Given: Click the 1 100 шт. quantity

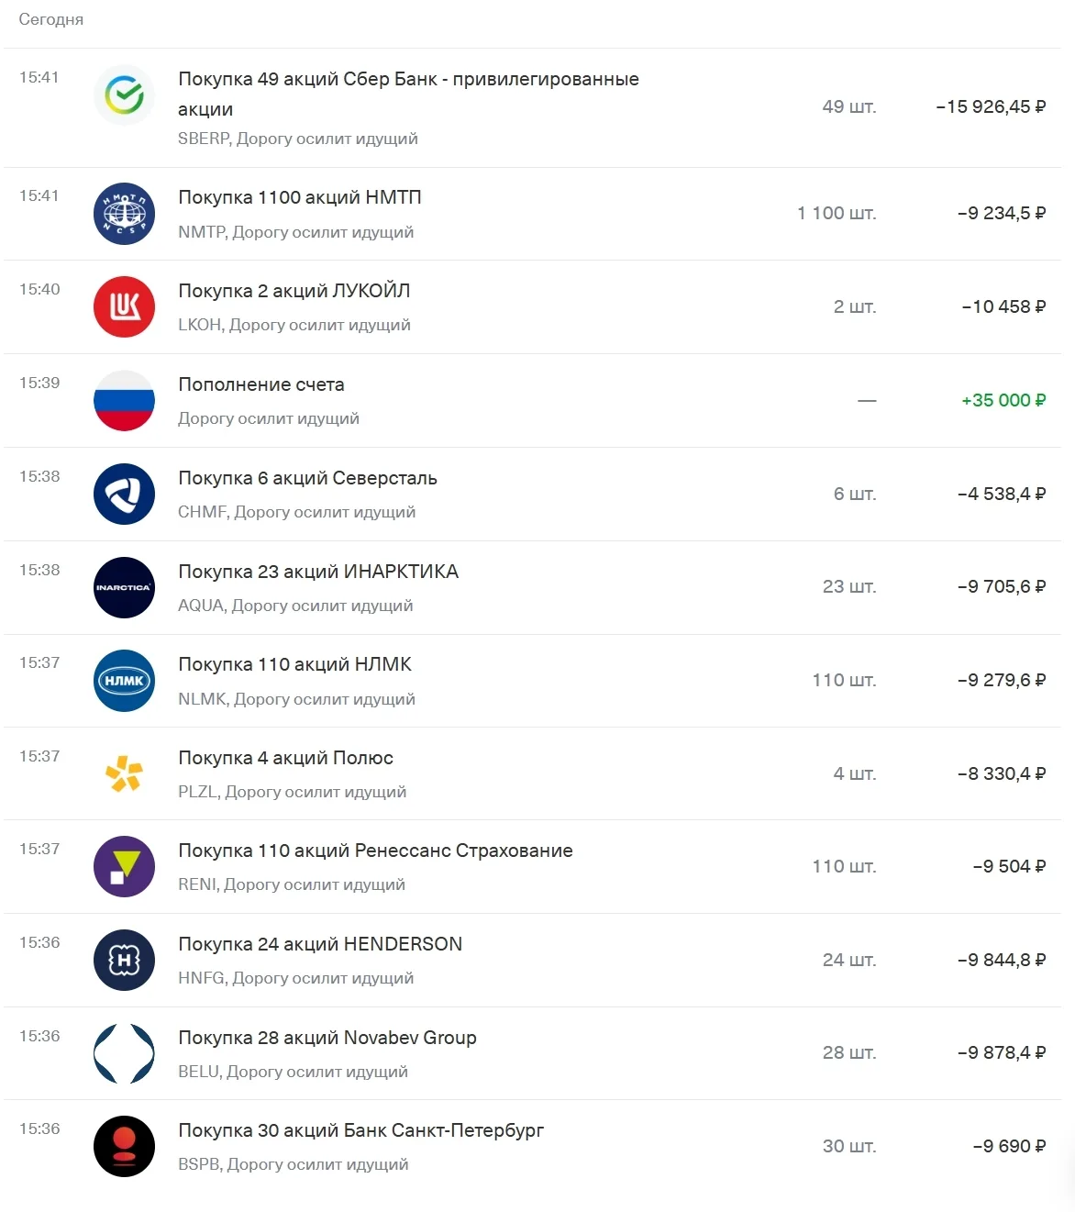Looking at the screenshot, I should (837, 214).
